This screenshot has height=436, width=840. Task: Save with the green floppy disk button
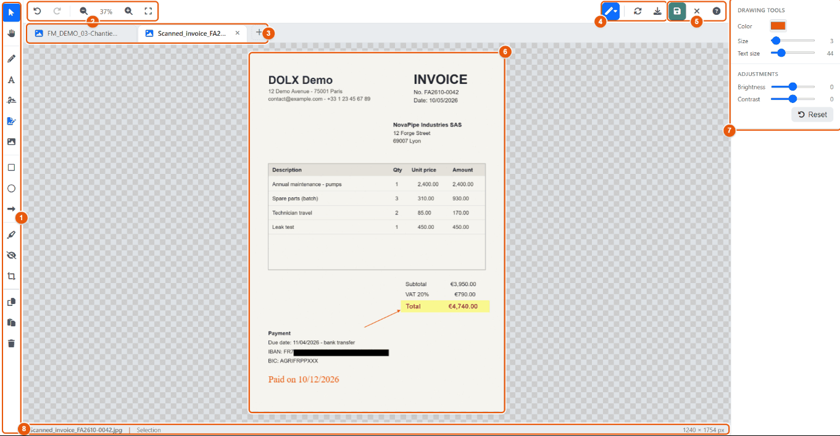[x=677, y=11]
